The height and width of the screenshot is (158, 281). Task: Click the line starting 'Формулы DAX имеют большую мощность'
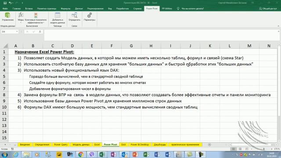[111, 107]
